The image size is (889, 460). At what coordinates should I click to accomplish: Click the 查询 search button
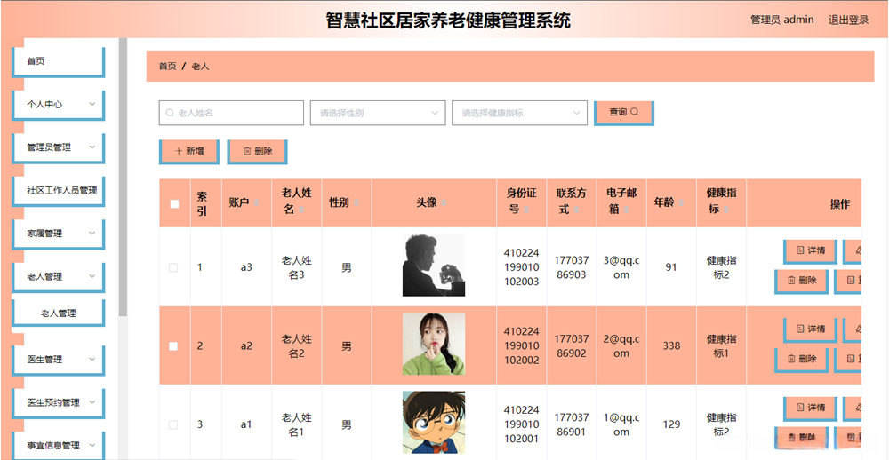click(x=624, y=113)
